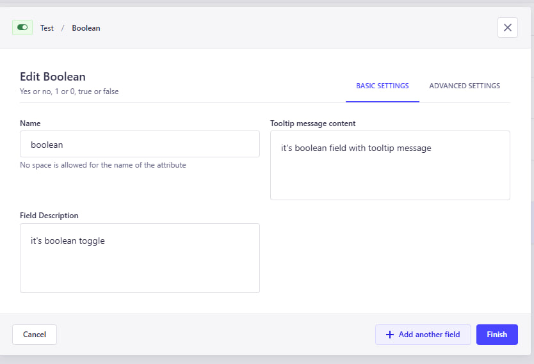
Task: Focus the Name input containing 'boolean'
Action: coord(140,144)
